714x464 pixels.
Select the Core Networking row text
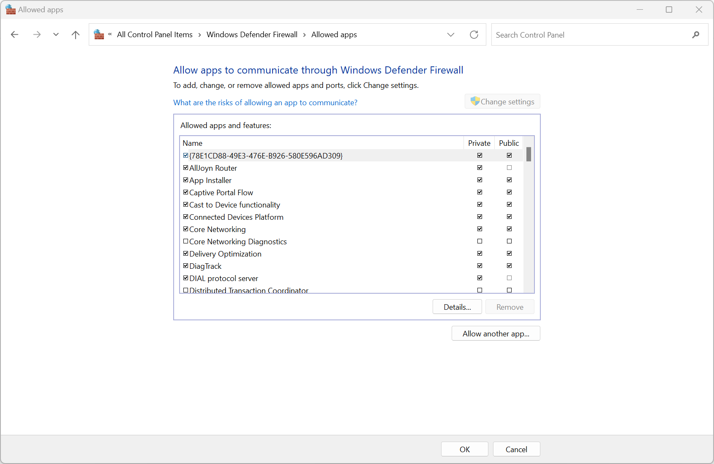pyautogui.click(x=217, y=229)
